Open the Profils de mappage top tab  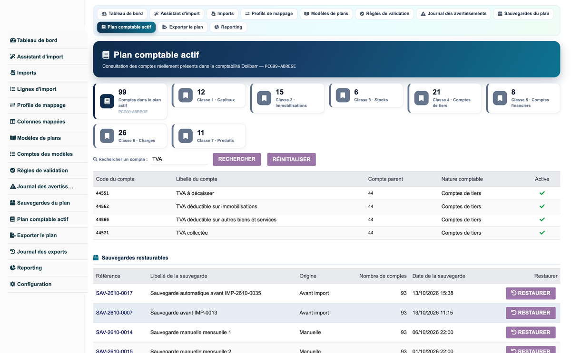point(269,14)
